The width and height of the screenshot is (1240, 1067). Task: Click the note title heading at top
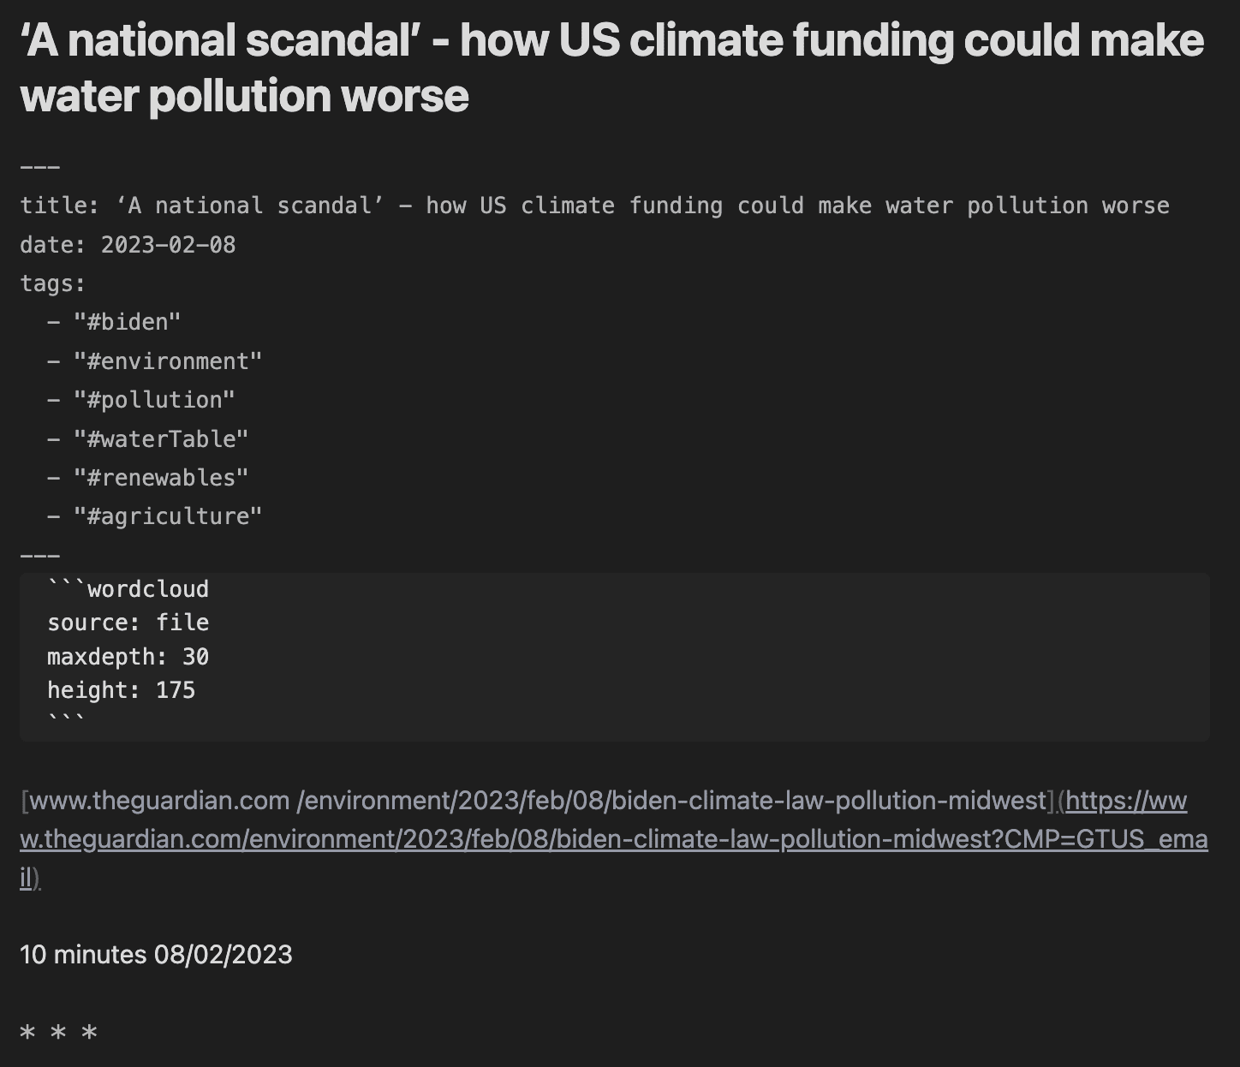pyautogui.click(x=611, y=68)
